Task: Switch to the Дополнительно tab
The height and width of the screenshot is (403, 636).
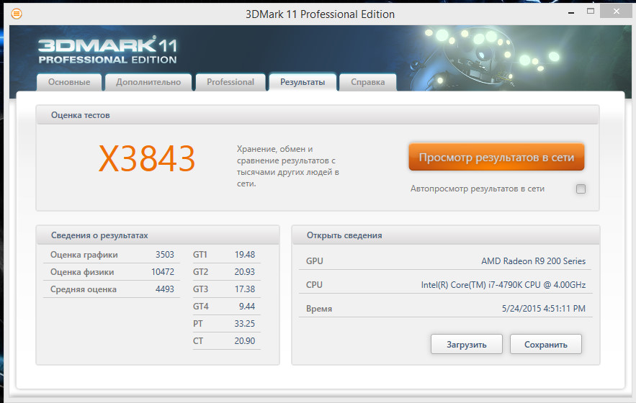Action: click(148, 82)
